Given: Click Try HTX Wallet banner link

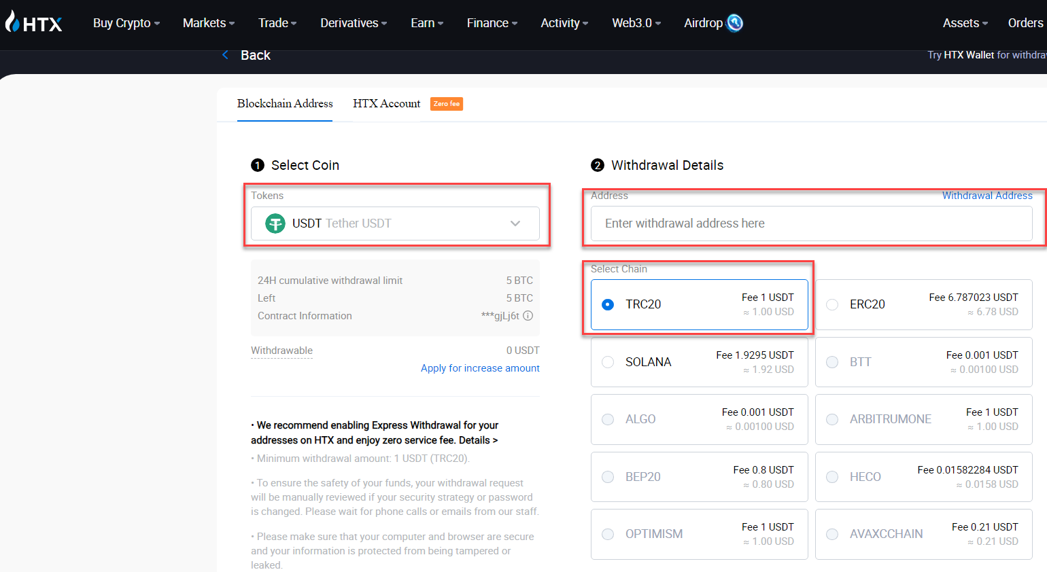Looking at the screenshot, I should tap(986, 55).
